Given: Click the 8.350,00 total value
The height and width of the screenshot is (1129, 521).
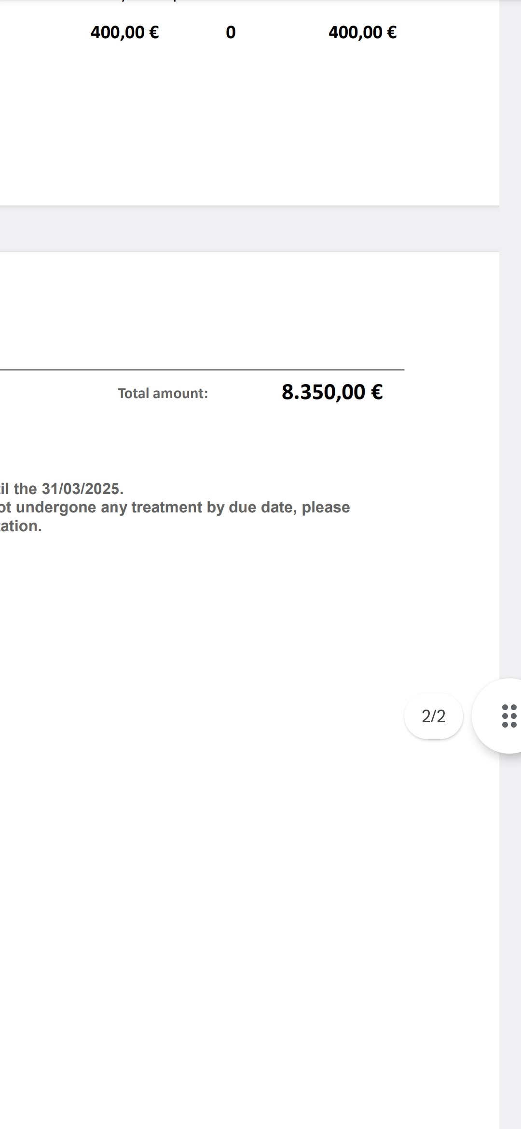Looking at the screenshot, I should click(323, 392).
